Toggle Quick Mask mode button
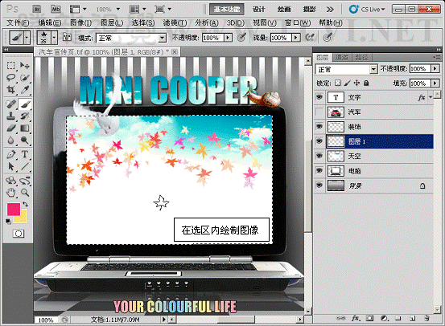The image size is (445, 326). (x=19, y=234)
